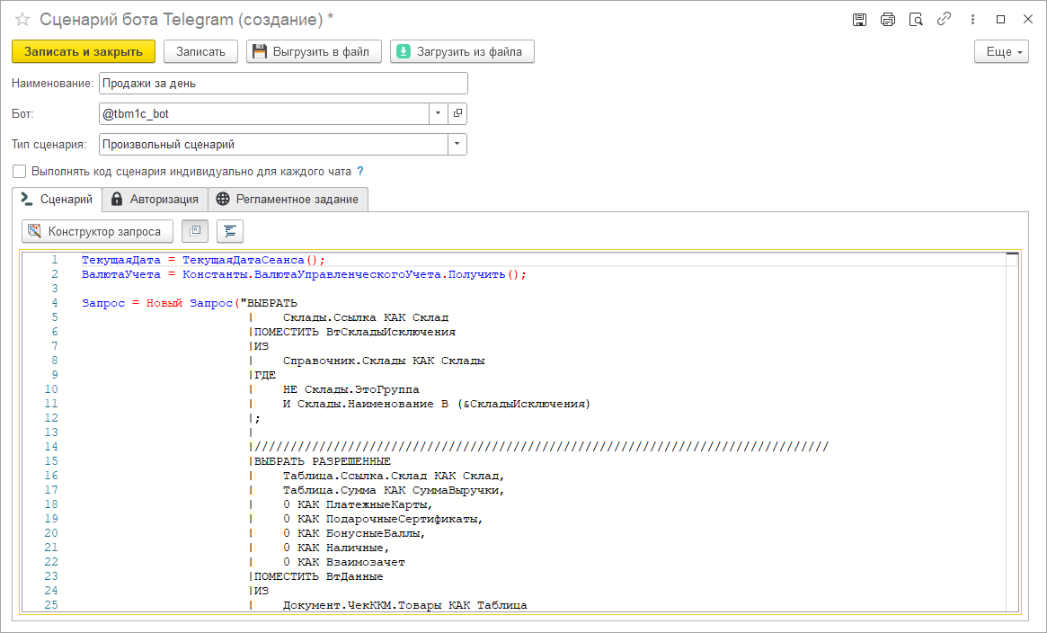Click Загрузить из файла button
1047x633 pixels.
point(462,51)
